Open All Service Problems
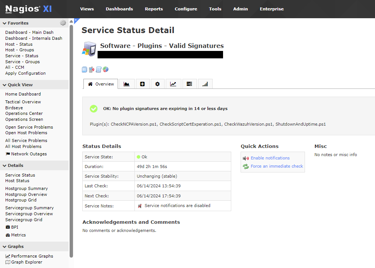Screen dimensions: 375x268 coord(26,141)
